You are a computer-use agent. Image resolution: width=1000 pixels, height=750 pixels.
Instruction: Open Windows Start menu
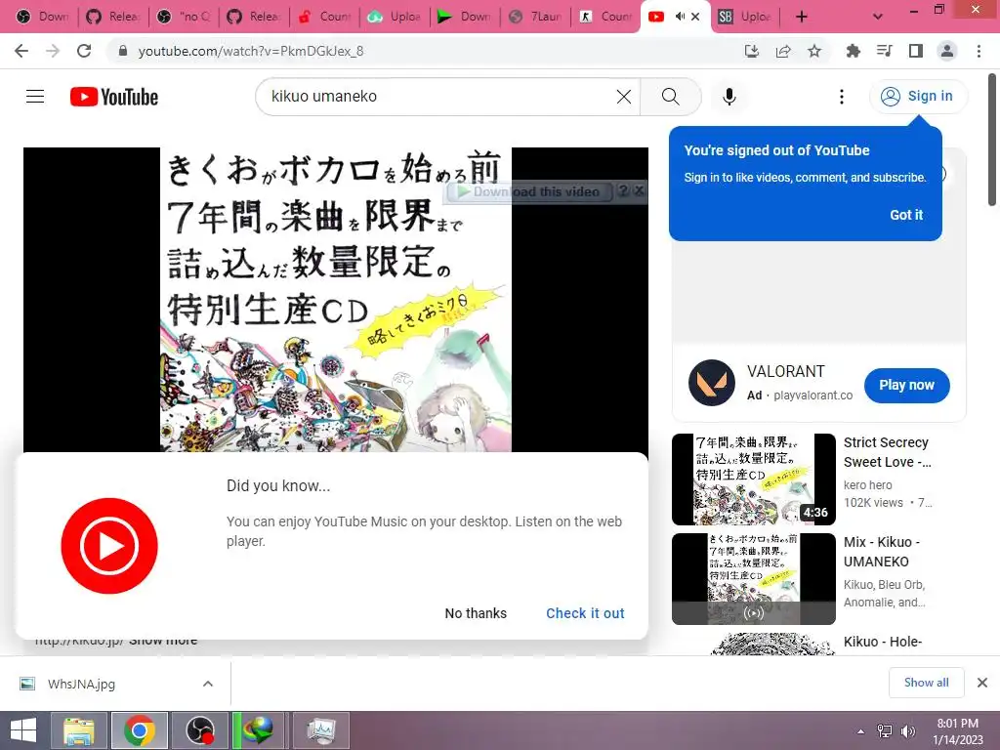pos(23,730)
